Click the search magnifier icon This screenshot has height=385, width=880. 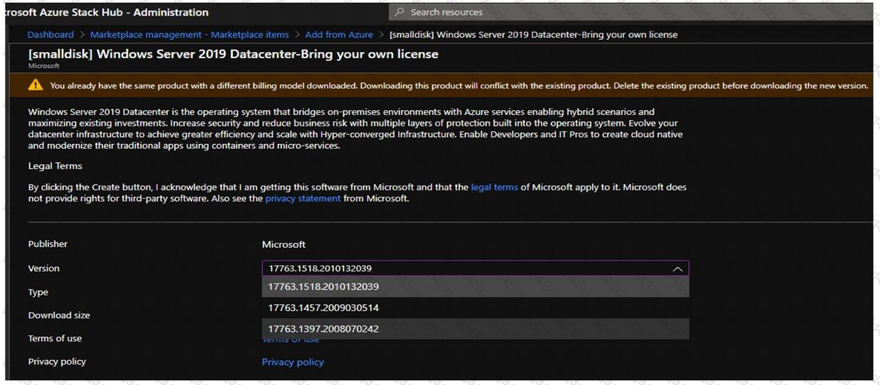[x=399, y=12]
